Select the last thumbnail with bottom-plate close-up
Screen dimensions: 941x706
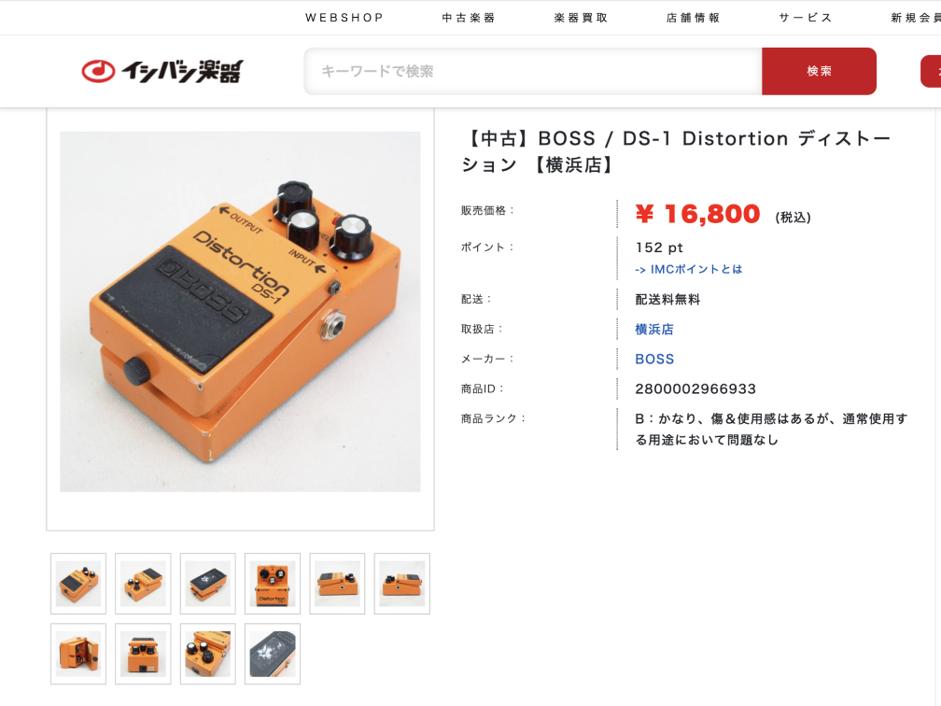tap(273, 654)
